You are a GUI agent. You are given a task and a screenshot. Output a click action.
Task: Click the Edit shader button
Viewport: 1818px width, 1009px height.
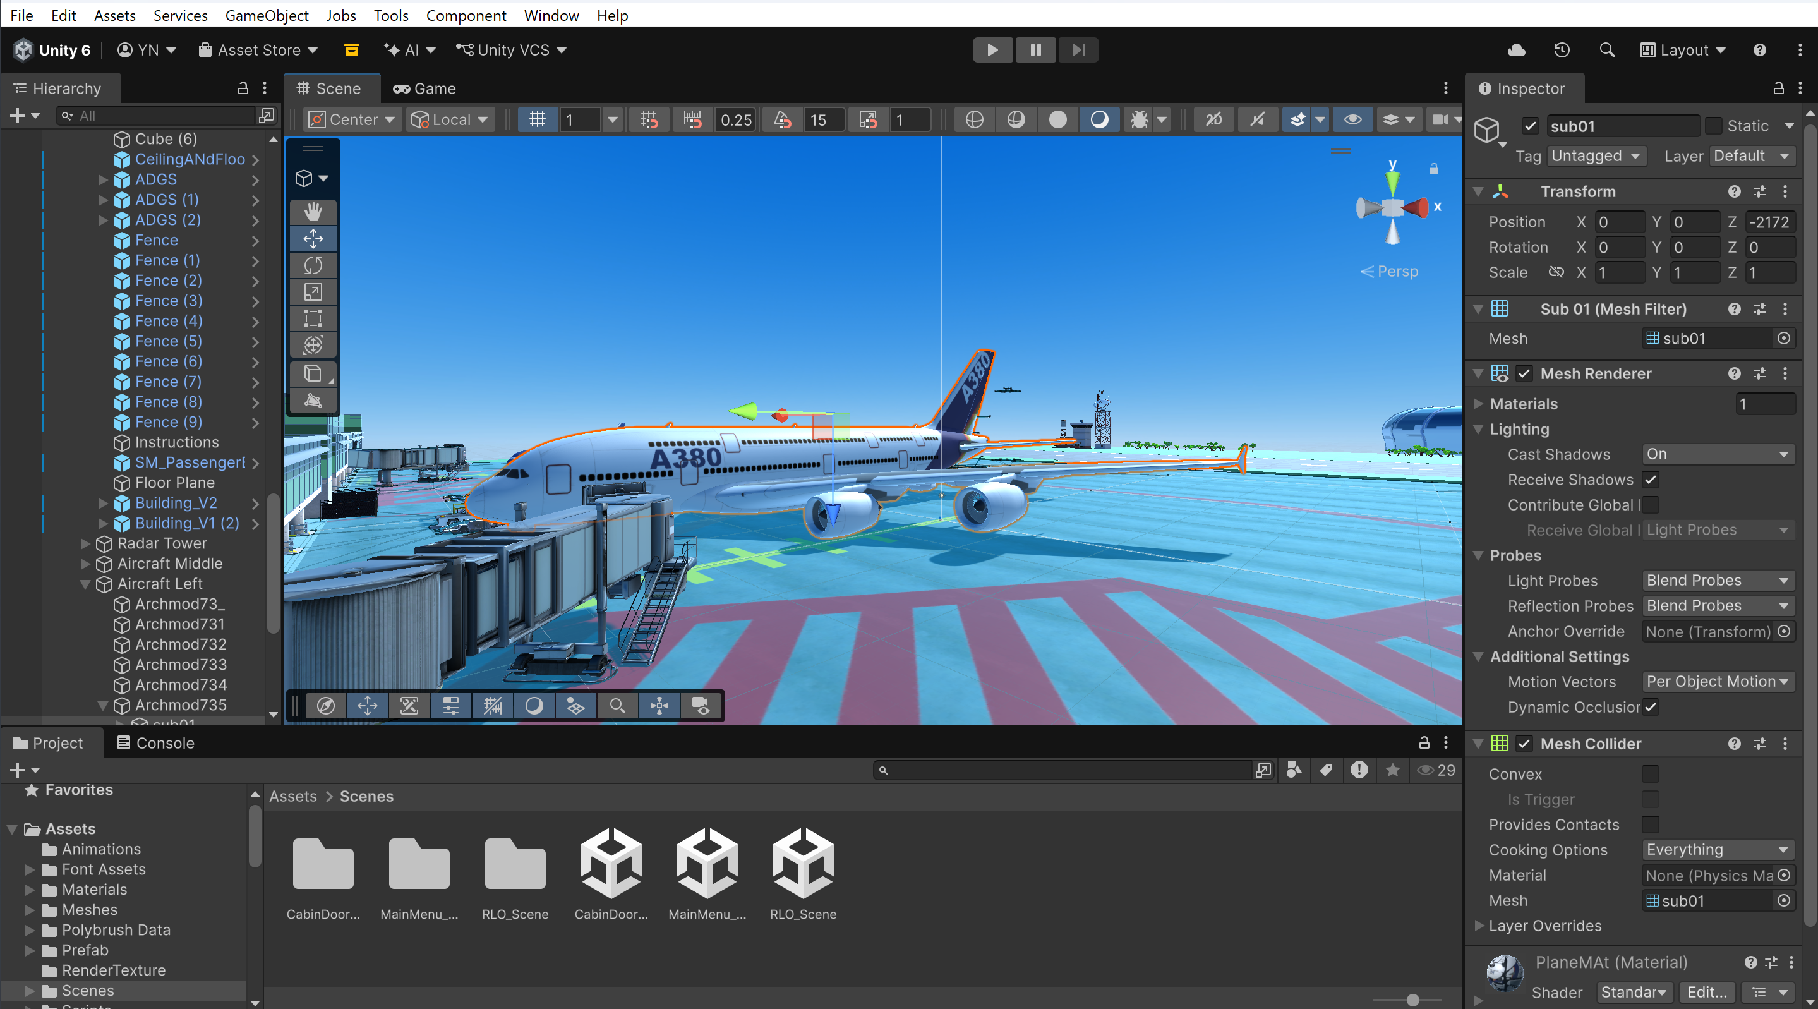pyautogui.click(x=1706, y=992)
